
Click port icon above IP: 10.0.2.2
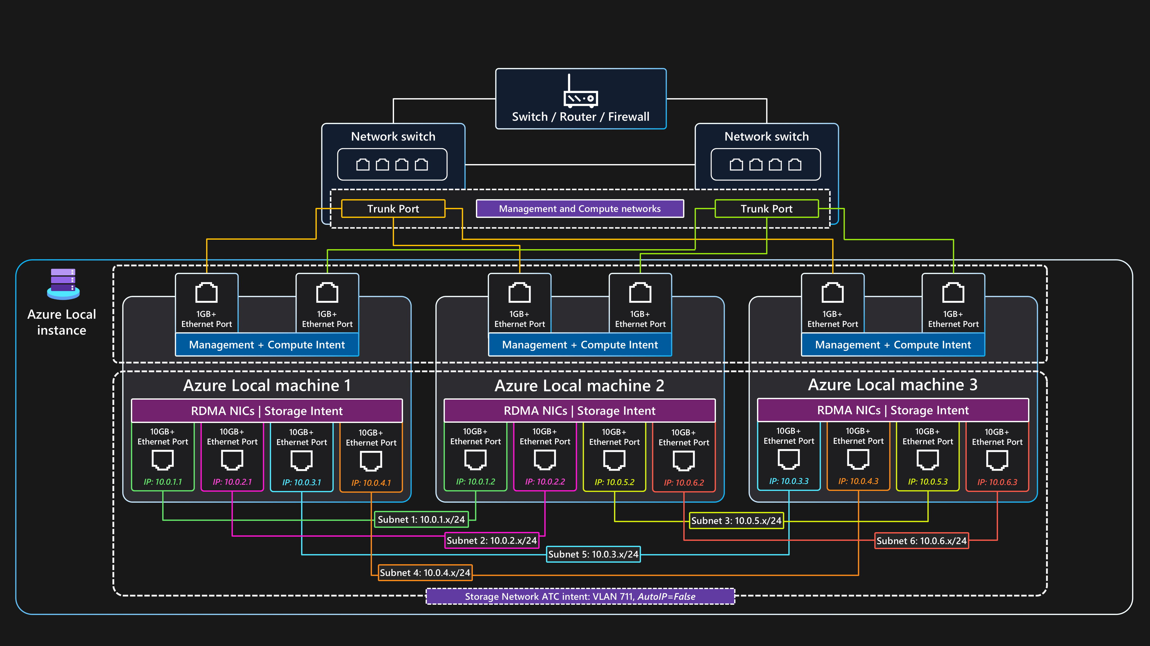[545, 460]
